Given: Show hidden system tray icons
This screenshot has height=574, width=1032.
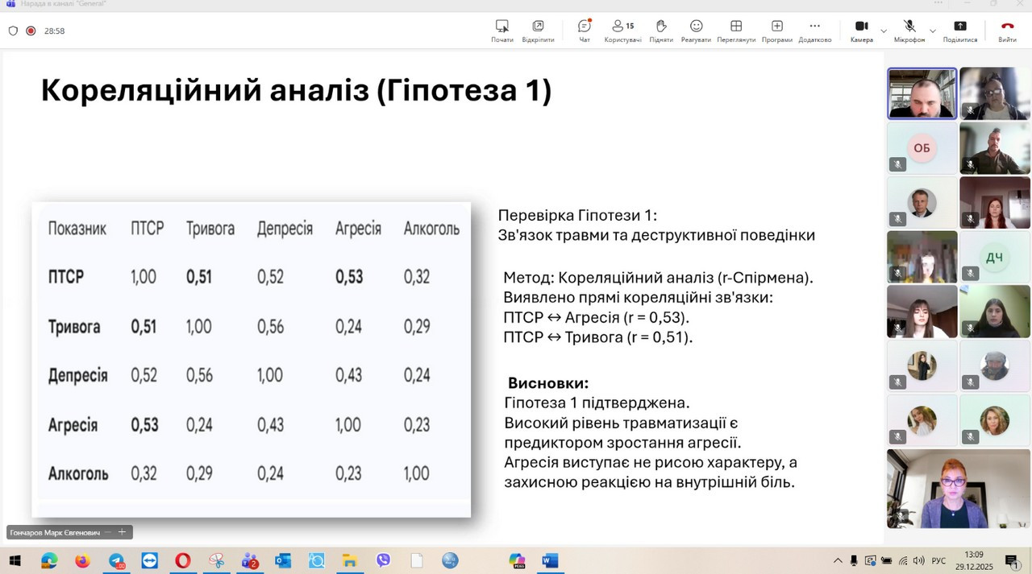Looking at the screenshot, I should tap(838, 560).
